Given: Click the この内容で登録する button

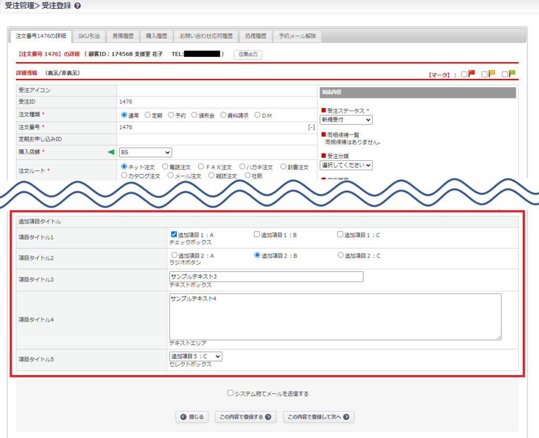Looking at the screenshot, I should pos(246,417).
